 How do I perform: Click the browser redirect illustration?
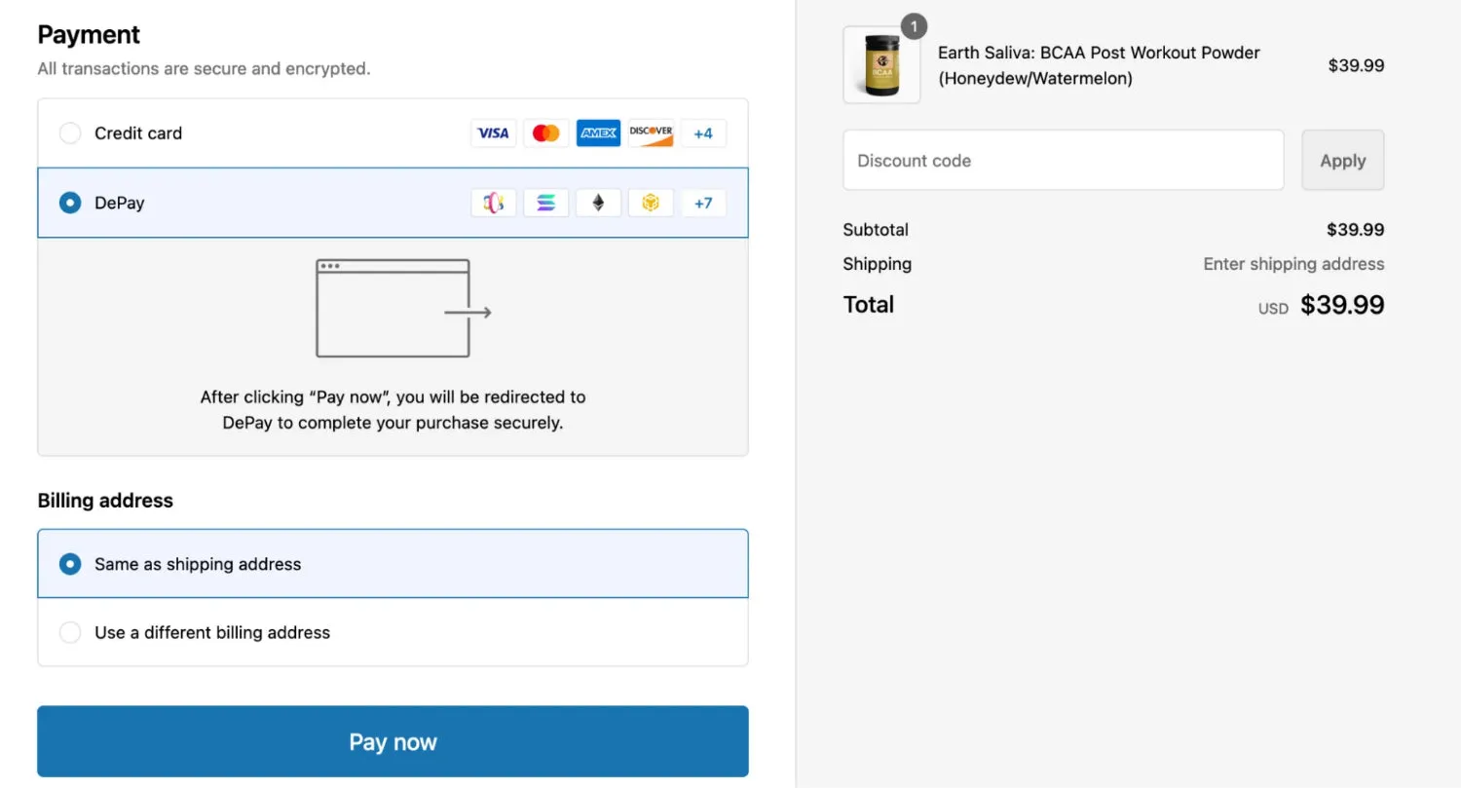click(x=403, y=308)
